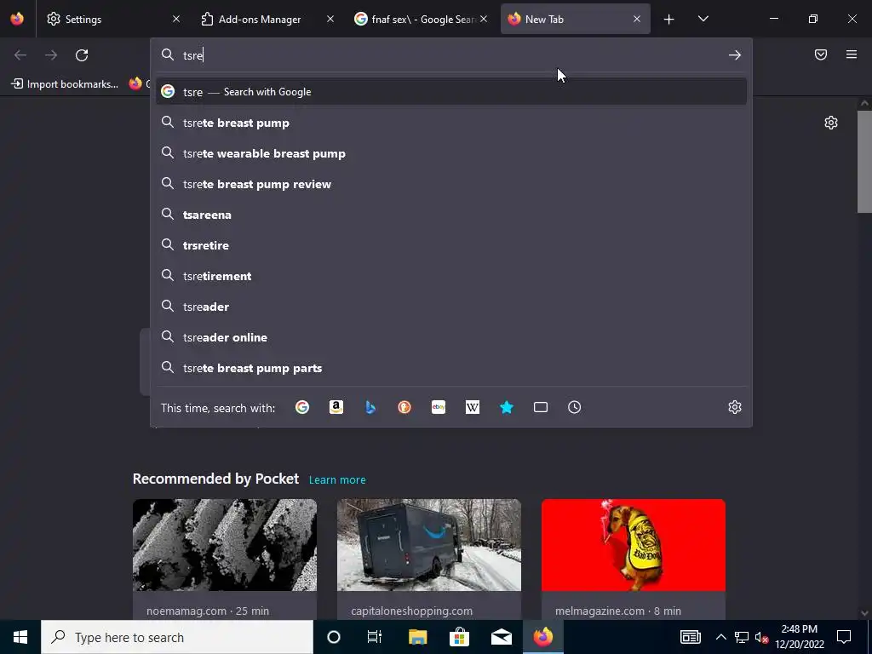Open Save to Pocket icon
Image resolution: width=872 pixels, height=654 pixels.
[821, 54]
